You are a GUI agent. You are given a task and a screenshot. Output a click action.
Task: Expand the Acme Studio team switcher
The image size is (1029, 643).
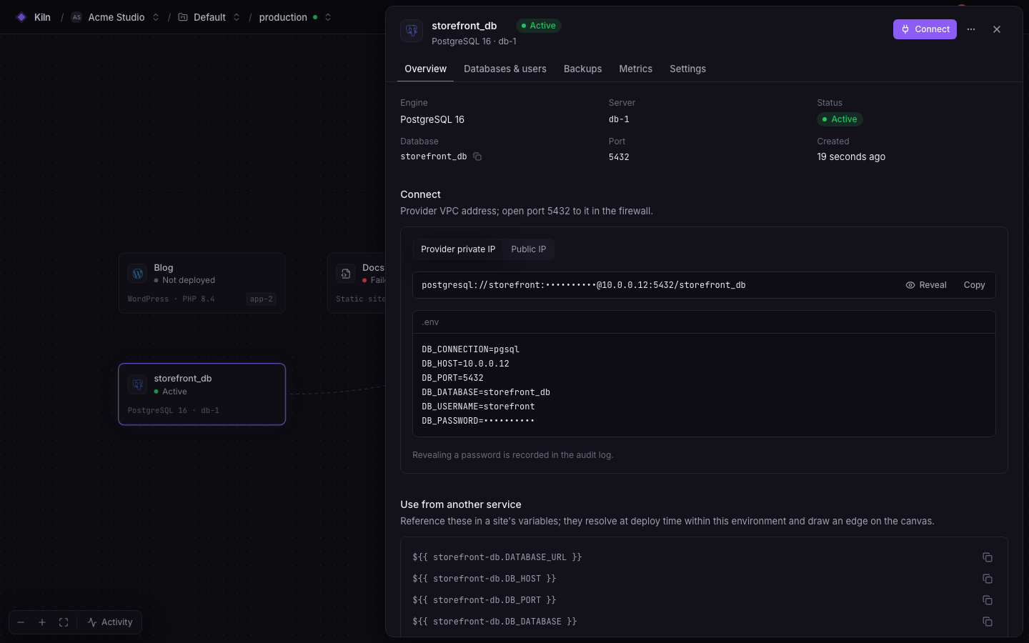[x=156, y=17]
